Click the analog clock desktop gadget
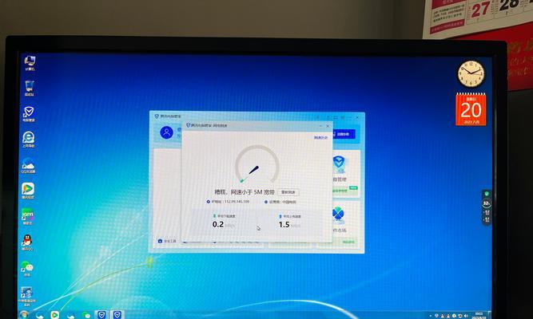The height and width of the screenshot is (319, 533). click(x=471, y=73)
